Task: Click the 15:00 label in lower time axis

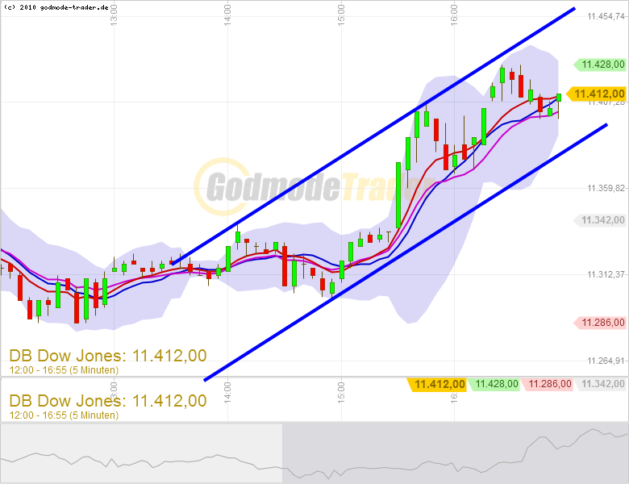Action: click(341, 392)
